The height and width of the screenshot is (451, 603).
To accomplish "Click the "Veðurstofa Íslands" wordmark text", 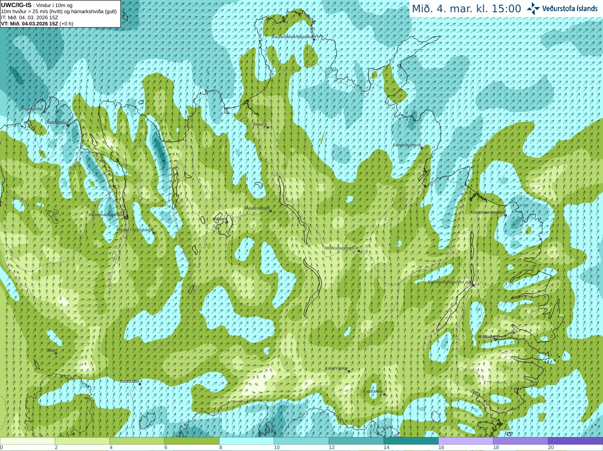I will [570, 8].
